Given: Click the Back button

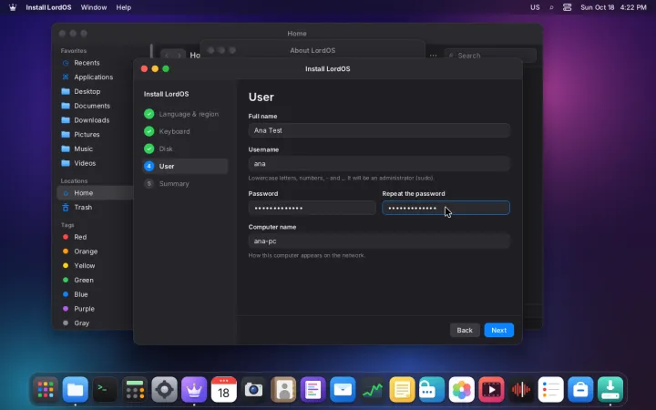Looking at the screenshot, I should tap(465, 330).
